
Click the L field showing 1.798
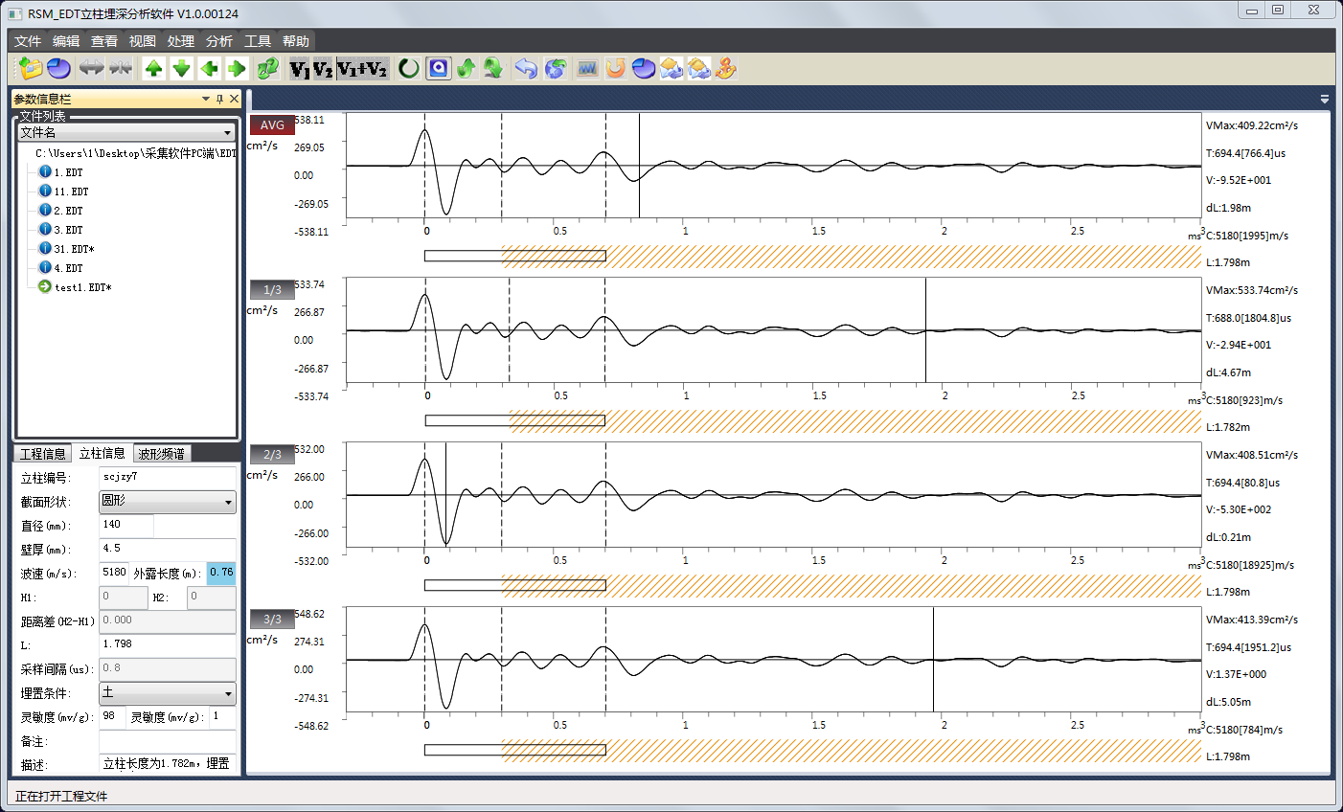168,644
